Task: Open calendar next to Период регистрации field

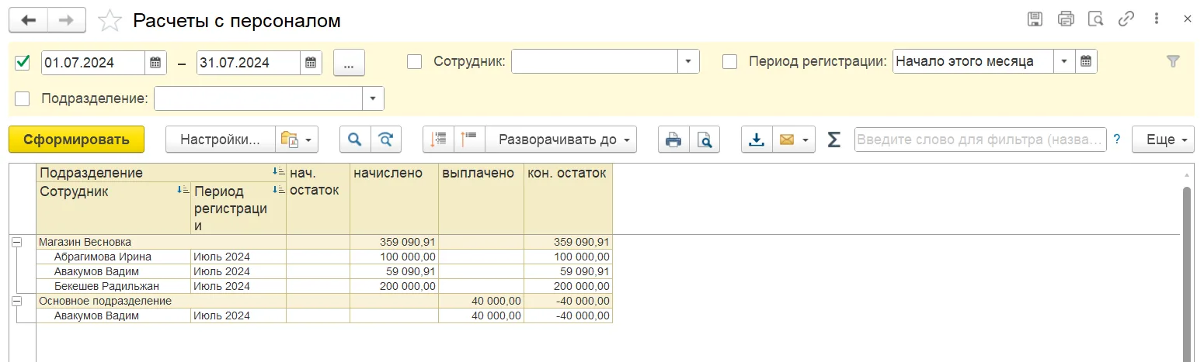Action: 1087,61
